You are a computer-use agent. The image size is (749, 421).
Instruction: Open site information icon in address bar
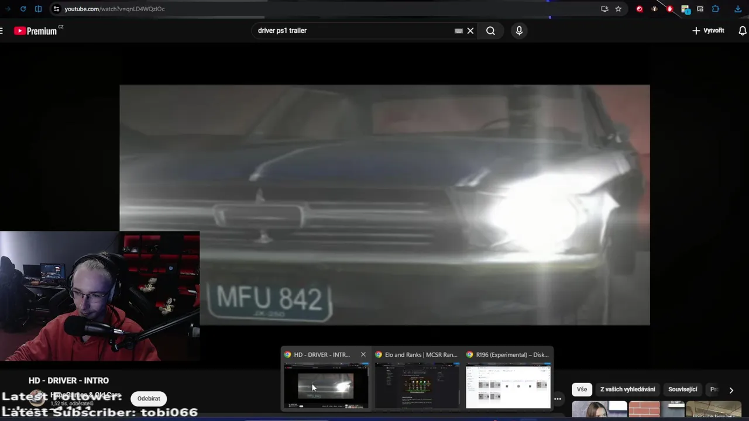pos(56,9)
